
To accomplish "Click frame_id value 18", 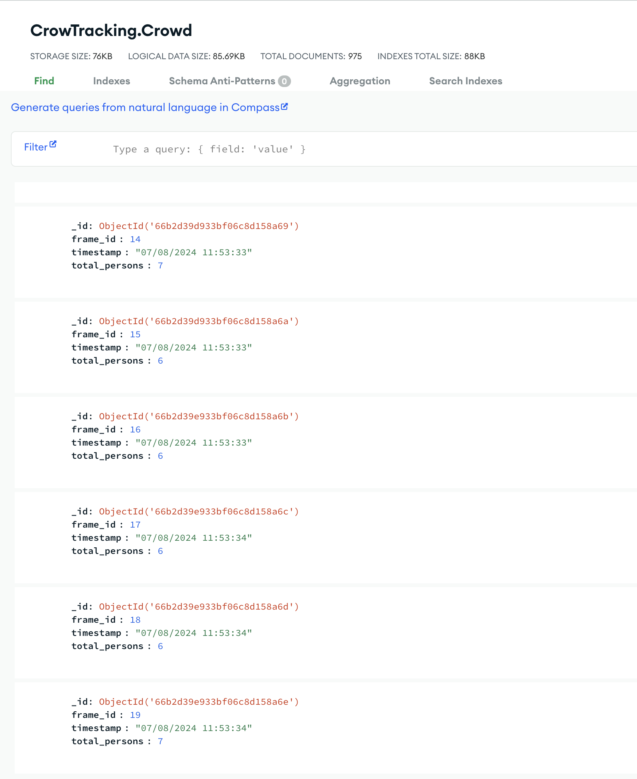I will 135,620.
